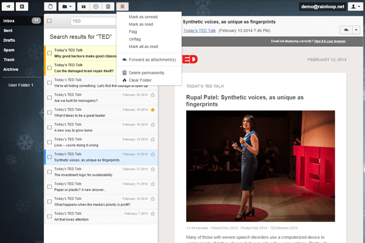Screen dimensions: 365x243
Task: Click the red hamburger more-actions icon
Action: click(x=122, y=6)
